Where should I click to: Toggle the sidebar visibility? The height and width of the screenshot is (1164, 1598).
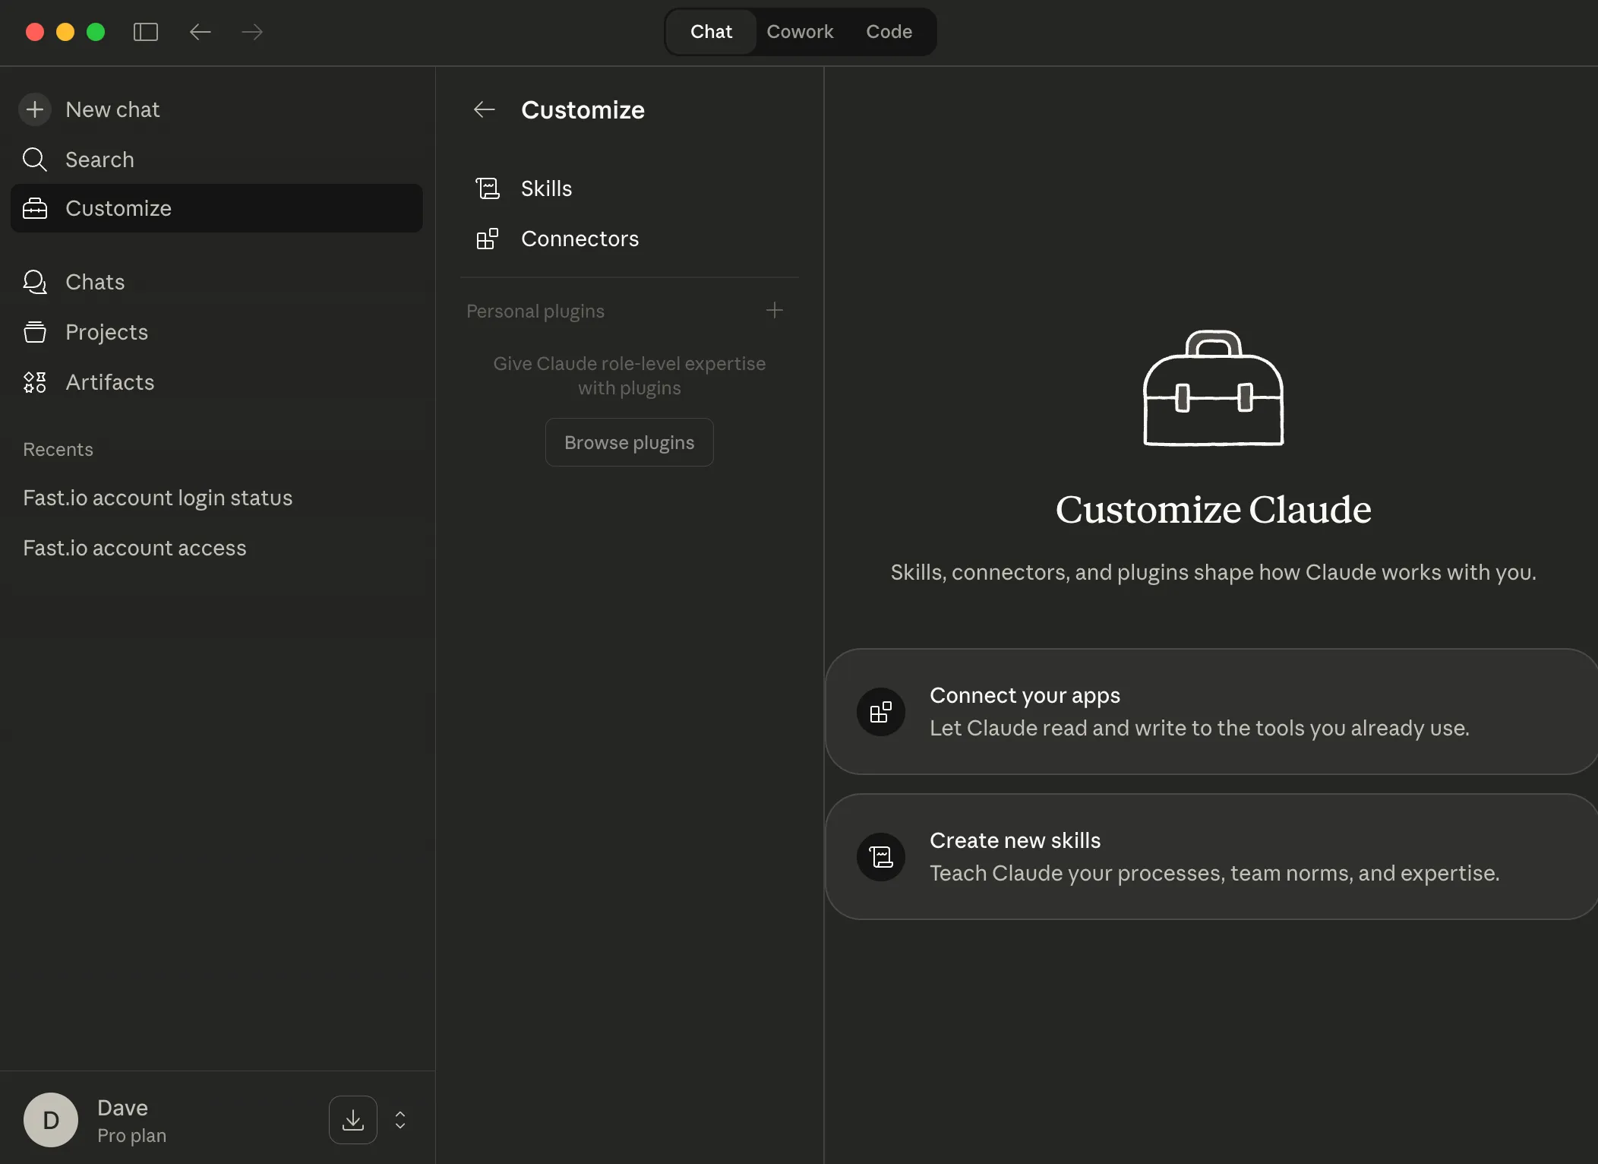(145, 32)
